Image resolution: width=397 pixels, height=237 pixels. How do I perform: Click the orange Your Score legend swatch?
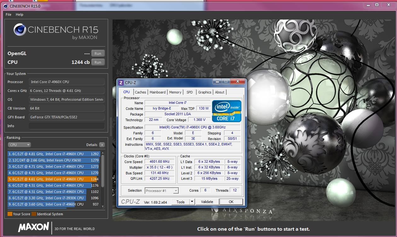coord(10,214)
